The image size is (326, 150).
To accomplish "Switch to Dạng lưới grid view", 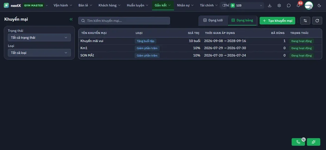I will (213, 20).
